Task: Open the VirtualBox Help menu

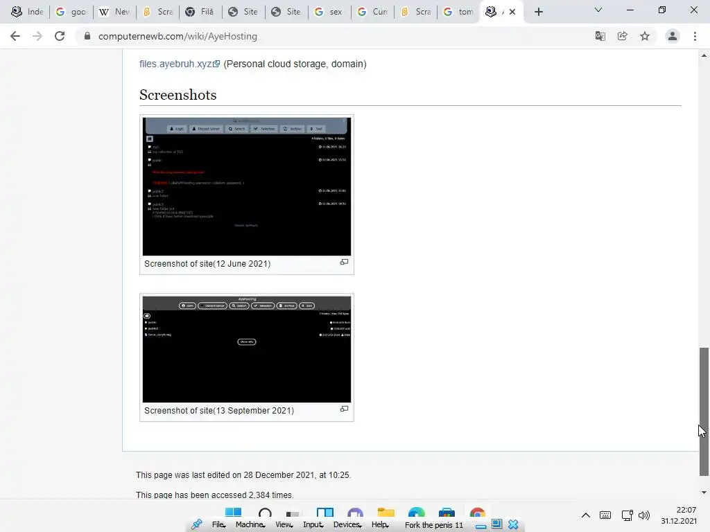Action: pyautogui.click(x=381, y=524)
